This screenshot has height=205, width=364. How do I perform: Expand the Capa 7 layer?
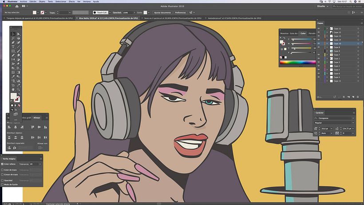coord(327,55)
